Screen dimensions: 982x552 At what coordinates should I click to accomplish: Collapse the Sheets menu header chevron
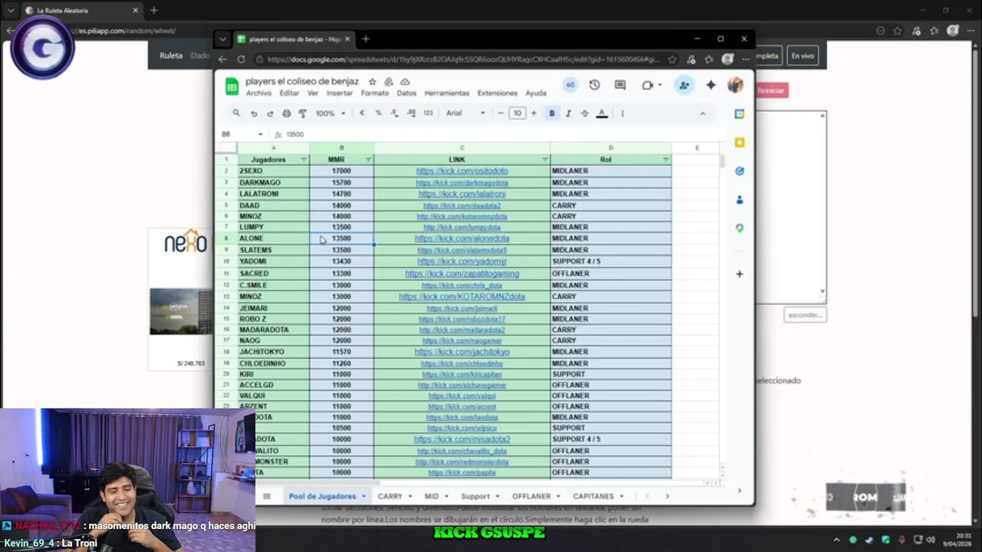pos(702,113)
